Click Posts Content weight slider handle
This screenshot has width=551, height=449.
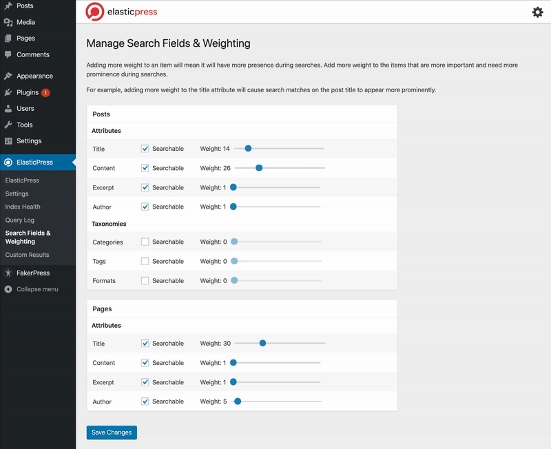tap(259, 168)
